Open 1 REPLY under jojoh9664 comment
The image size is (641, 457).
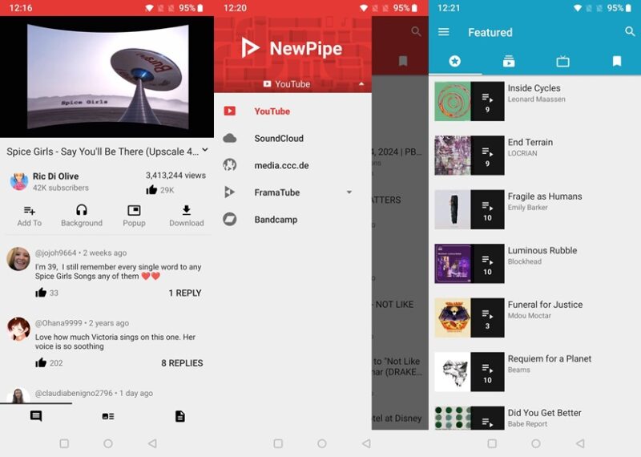click(x=185, y=293)
